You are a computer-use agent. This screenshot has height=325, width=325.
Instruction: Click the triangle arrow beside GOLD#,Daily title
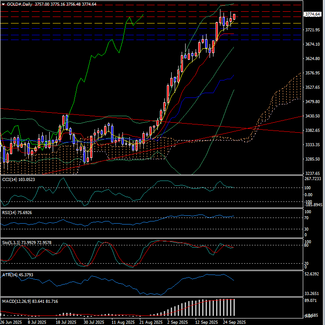(3, 4)
